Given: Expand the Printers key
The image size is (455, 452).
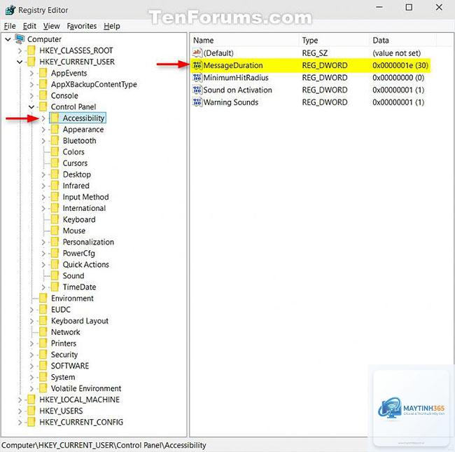Looking at the screenshot, I should (x=31, y=343).
